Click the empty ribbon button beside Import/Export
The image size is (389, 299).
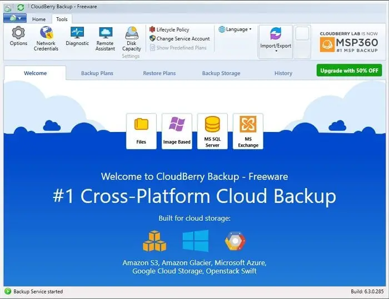[x=302, y=42]
